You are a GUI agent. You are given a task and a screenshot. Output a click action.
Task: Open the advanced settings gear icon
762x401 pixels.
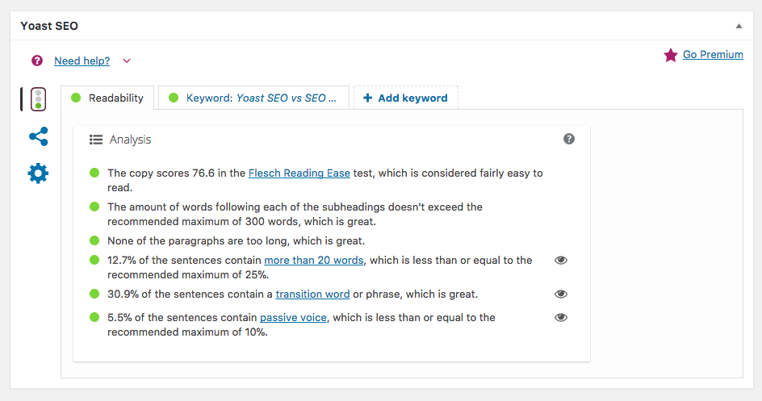click(x=39, y=173)
